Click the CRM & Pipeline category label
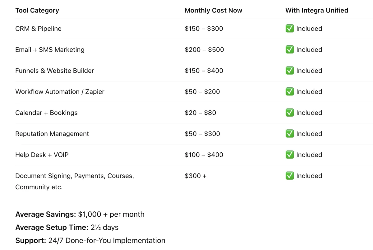This screenshot has width=373, height=250. point(38,29)
